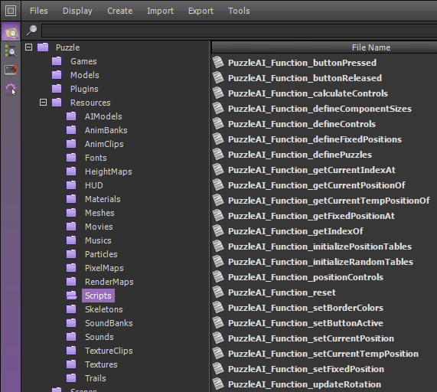
Task: Collapse the Resources folder
Action: tap(43, 103)
